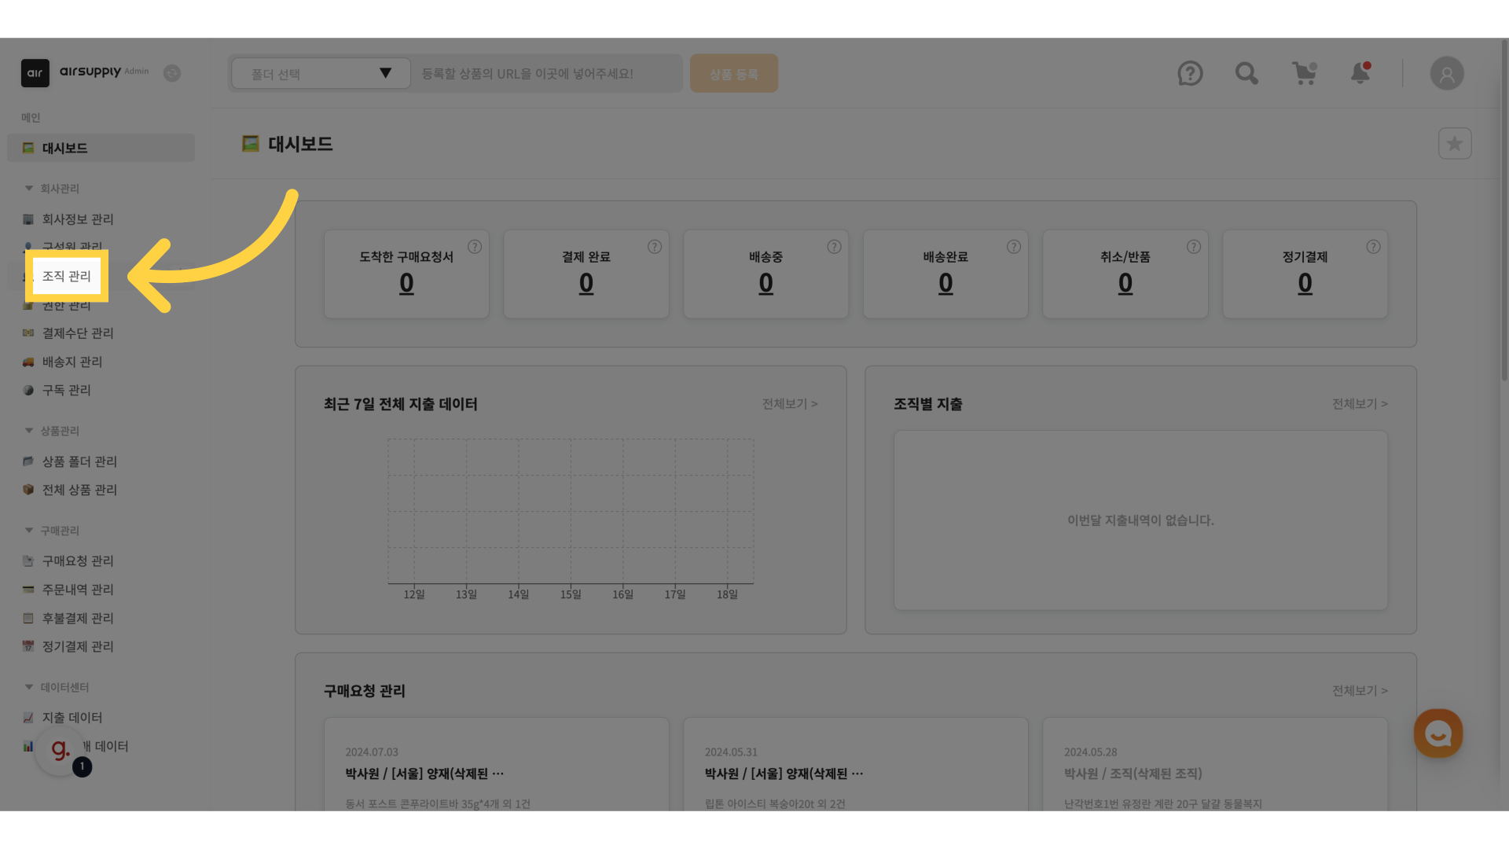Go to 구매요청 관리 sidebar item

point(78,561)
